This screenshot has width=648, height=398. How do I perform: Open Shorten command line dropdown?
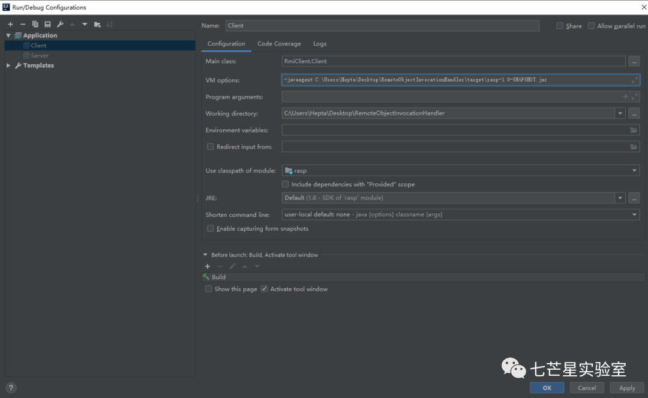pos(634,215)
